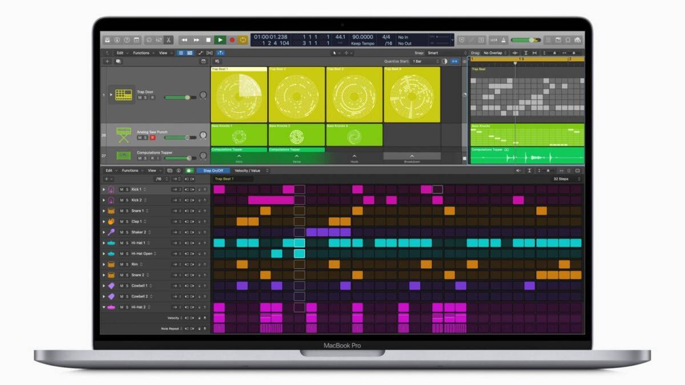Toggle the yellow Cycle button
The height and width of the screenshot is (385, 685).
(243, 40)
